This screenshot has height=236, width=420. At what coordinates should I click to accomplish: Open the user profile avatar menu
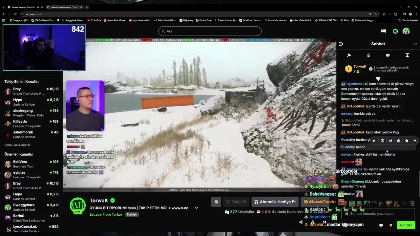(406, 31)
